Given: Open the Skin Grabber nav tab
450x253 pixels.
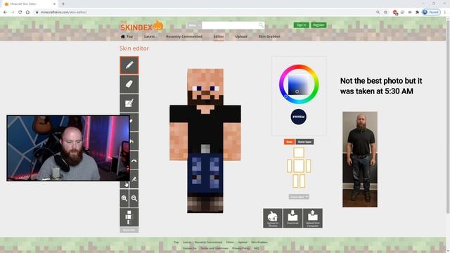Looking at the screenshot, I should [269, 37].
